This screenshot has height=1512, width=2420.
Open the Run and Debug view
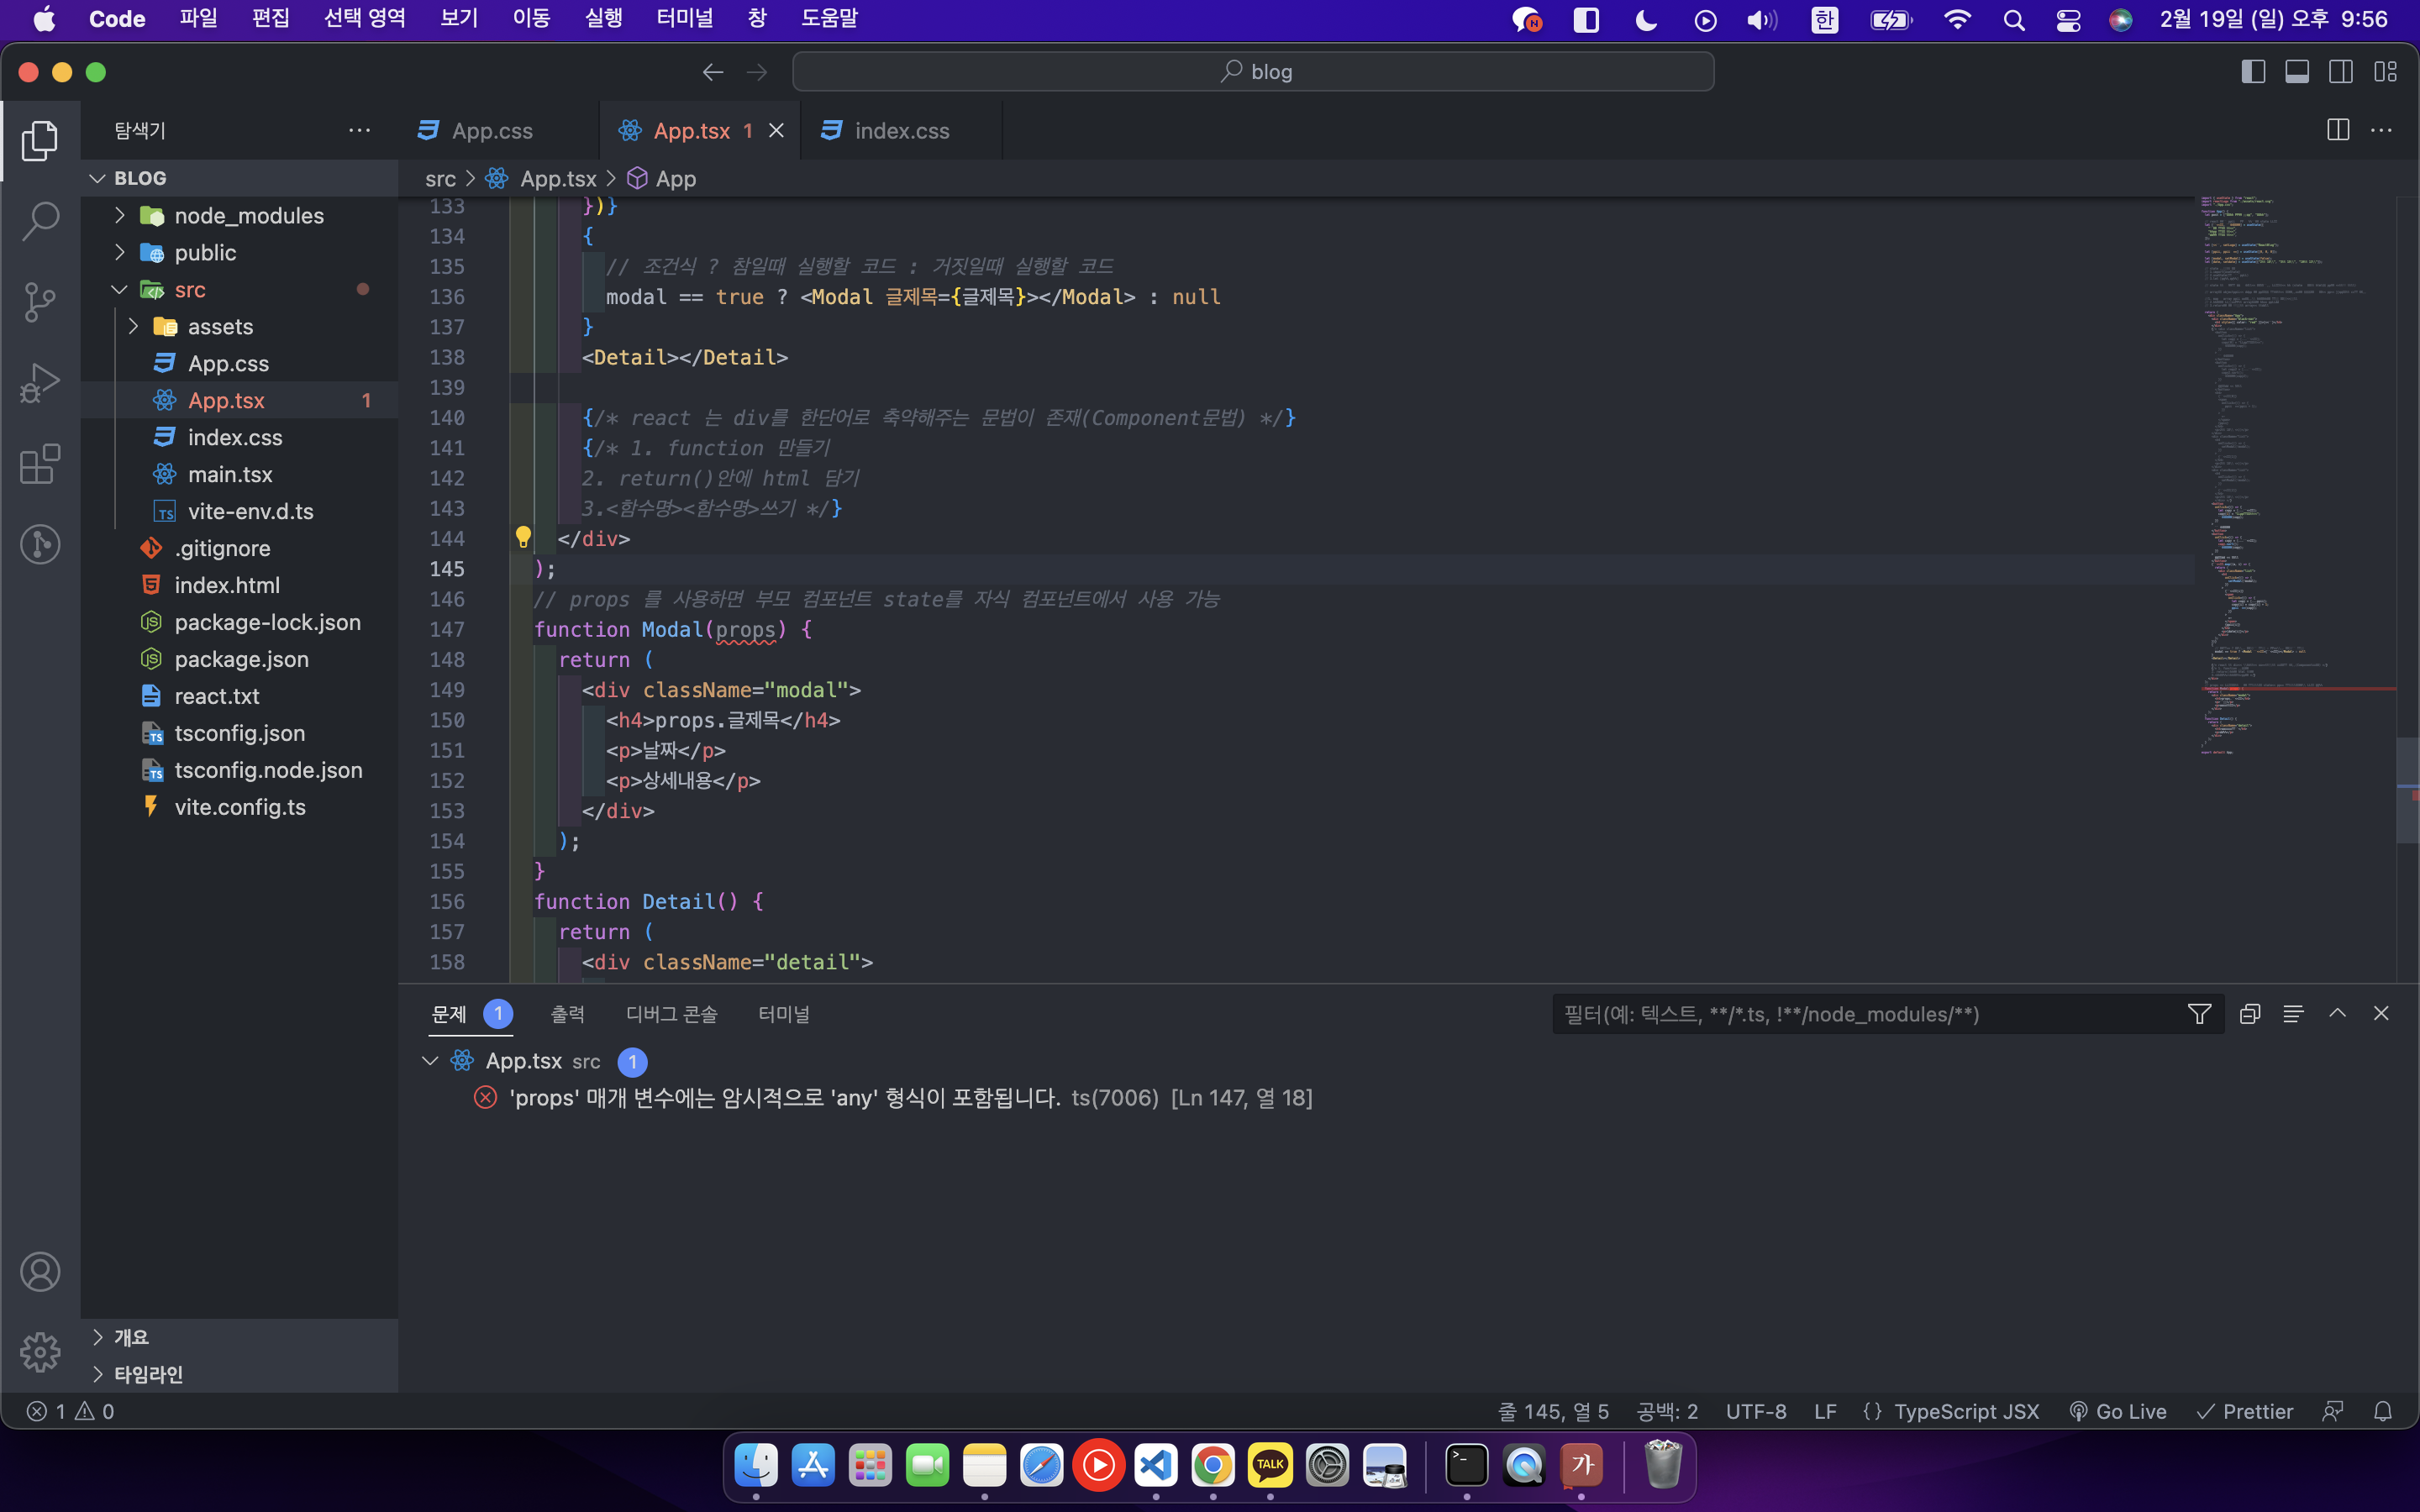[x=40, y=383]
